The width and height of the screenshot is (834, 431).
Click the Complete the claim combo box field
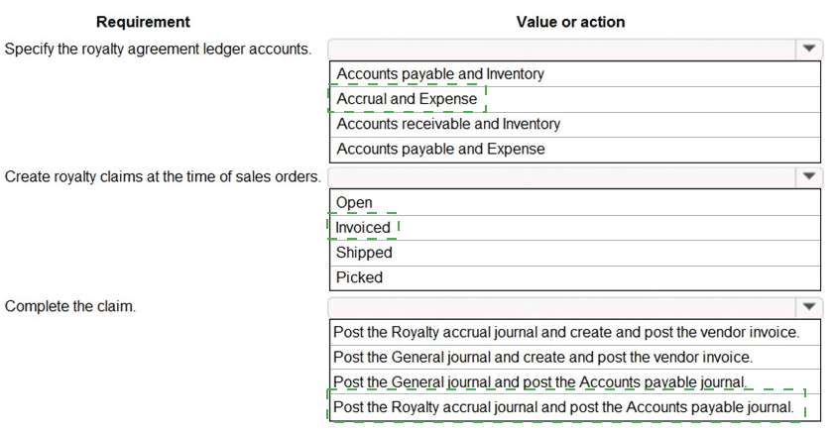point(560,307)
